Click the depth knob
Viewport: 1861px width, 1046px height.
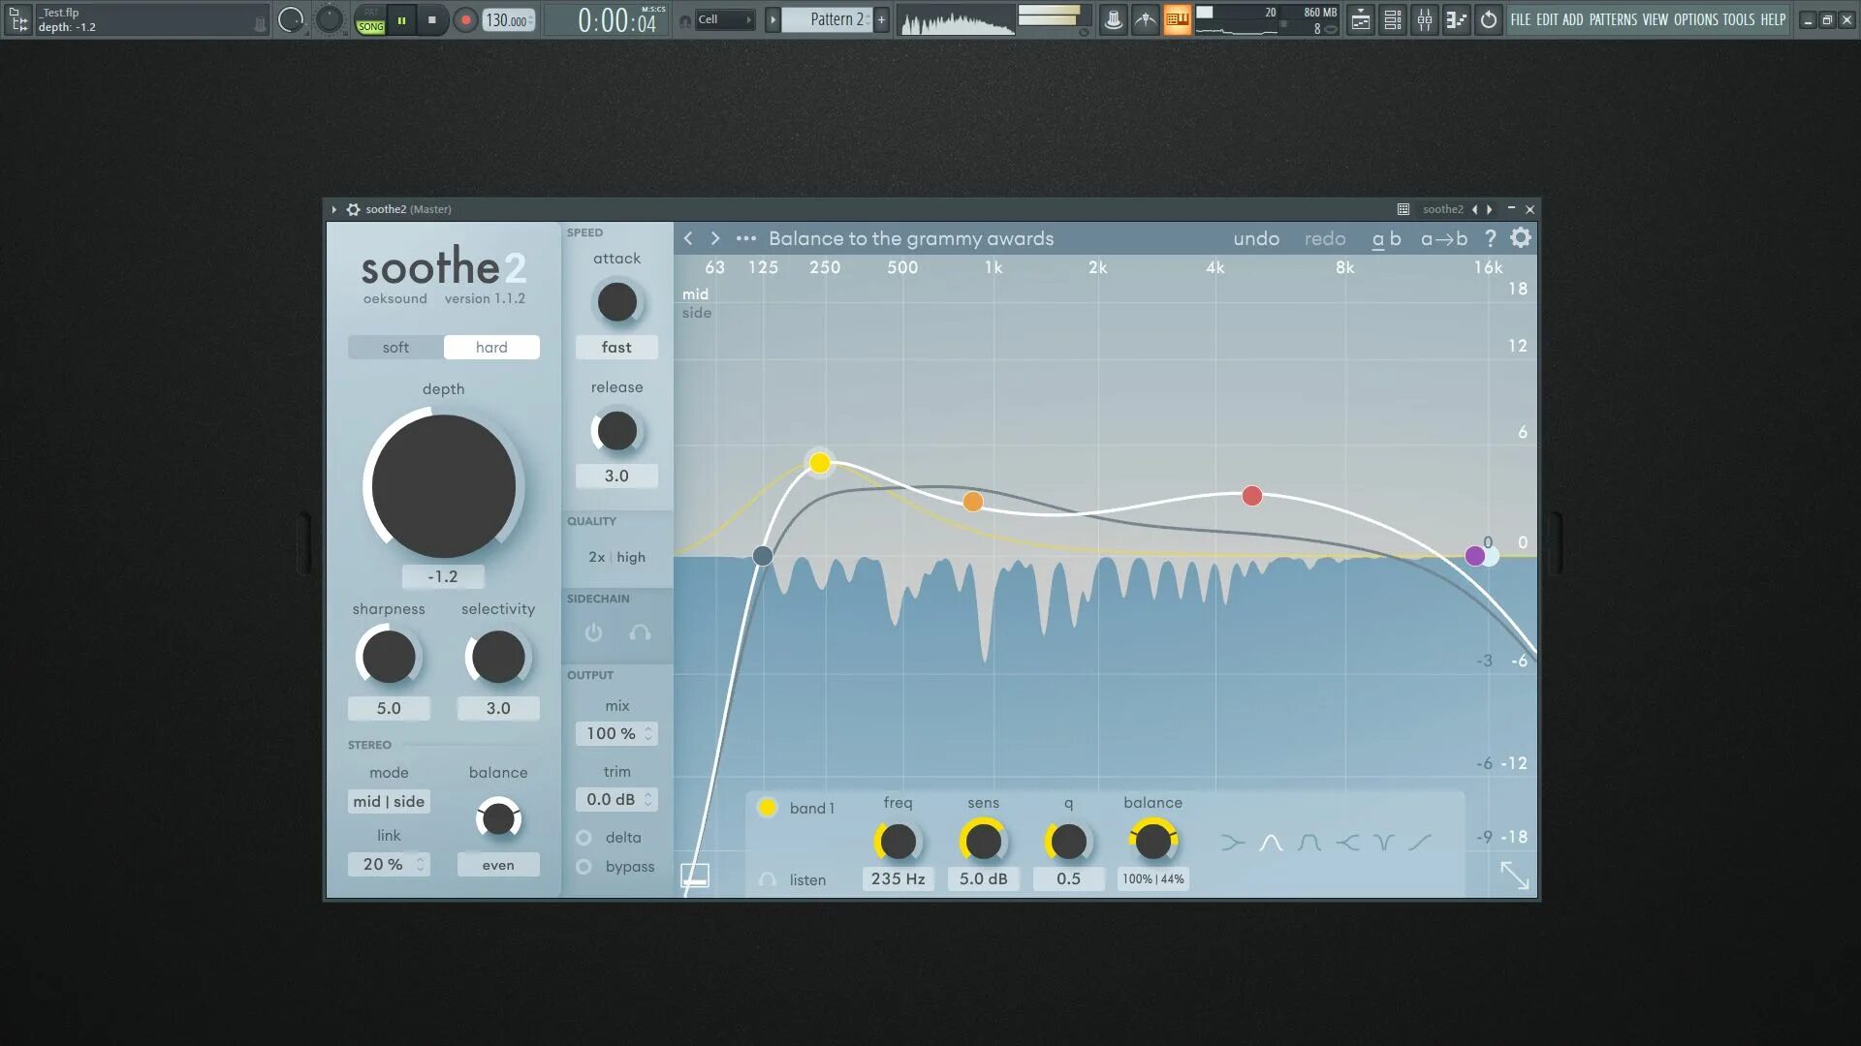point(444,486)
